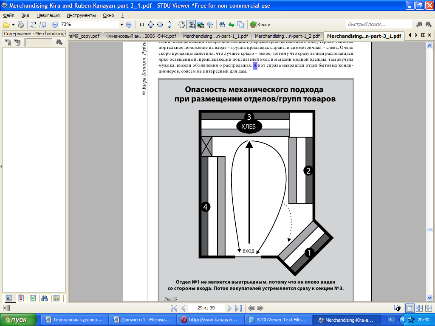Image resolution: width=435 pixels, height=326 pixels.
Task: Open the Вид menu
Action: tap(25, 16)
